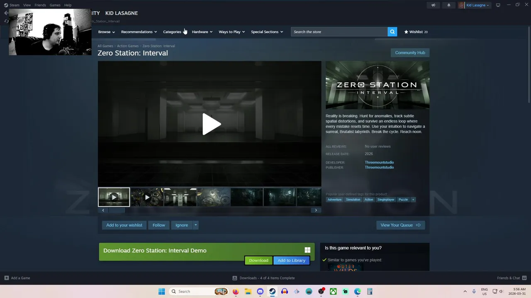Open the Steam menu

click(x=14, y=5)
